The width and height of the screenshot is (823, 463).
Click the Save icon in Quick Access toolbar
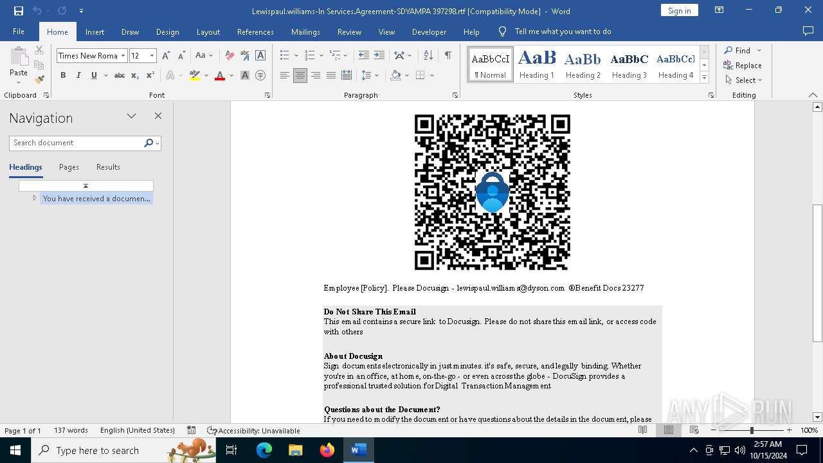pos(19,10)
